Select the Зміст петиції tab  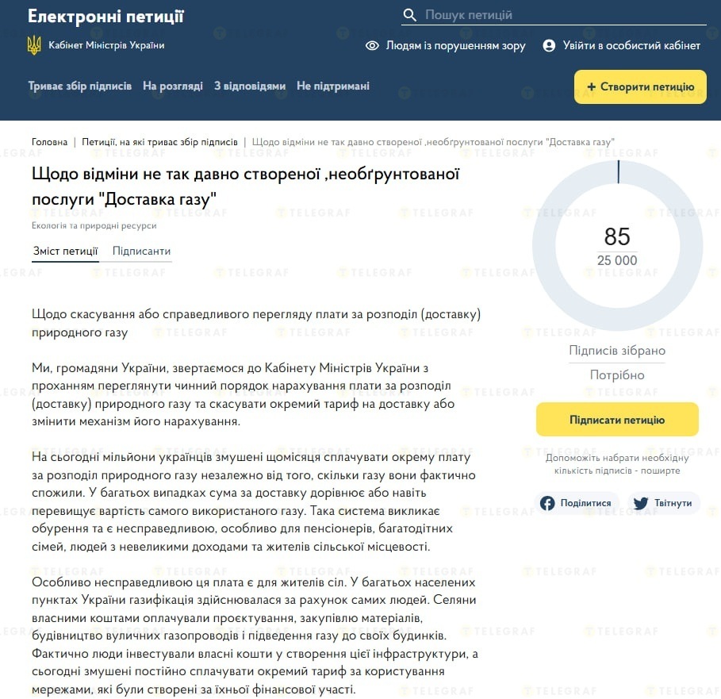tap(65, 251)
